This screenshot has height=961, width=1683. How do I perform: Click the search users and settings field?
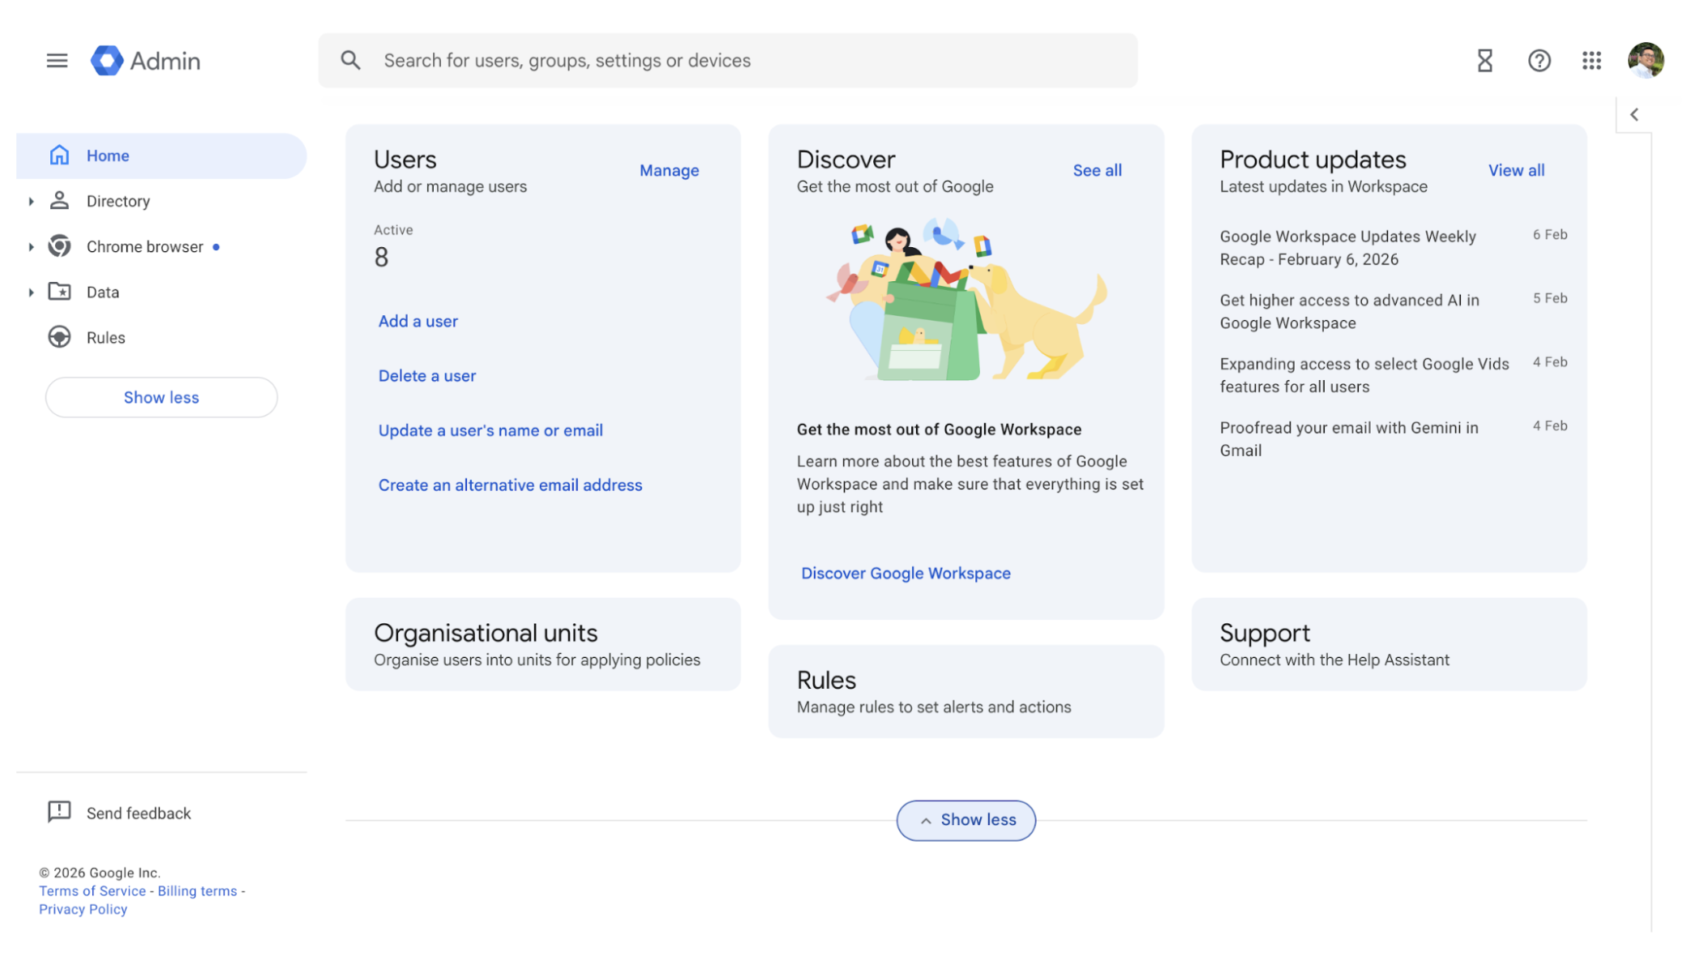click(x=730, y=61)
